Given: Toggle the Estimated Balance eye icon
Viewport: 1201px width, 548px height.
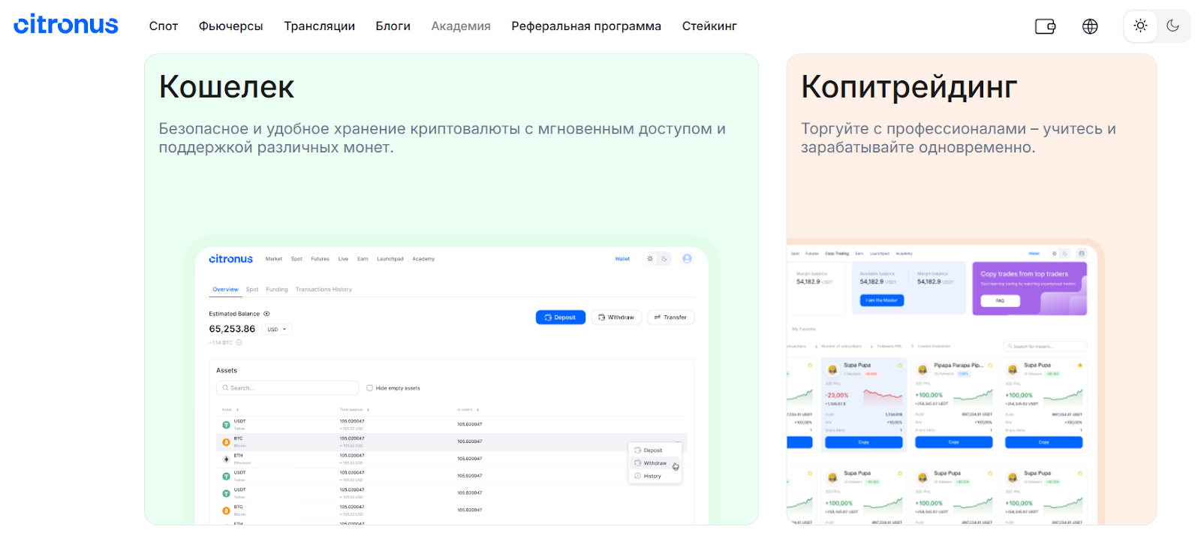Looking at the screenshot, I should (x=266, y=314).
